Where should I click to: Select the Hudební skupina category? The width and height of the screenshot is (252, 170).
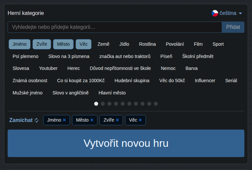[x=132, y=81]
